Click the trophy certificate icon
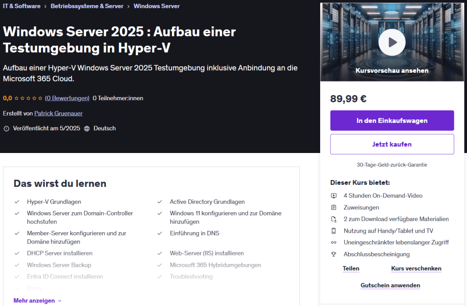The image size is (467, 306). tap(334, 255)
